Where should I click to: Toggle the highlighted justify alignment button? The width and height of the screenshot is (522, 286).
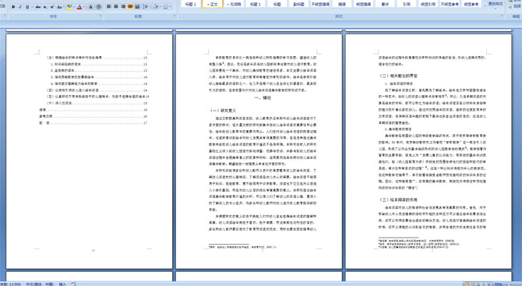tap(130, 7)
